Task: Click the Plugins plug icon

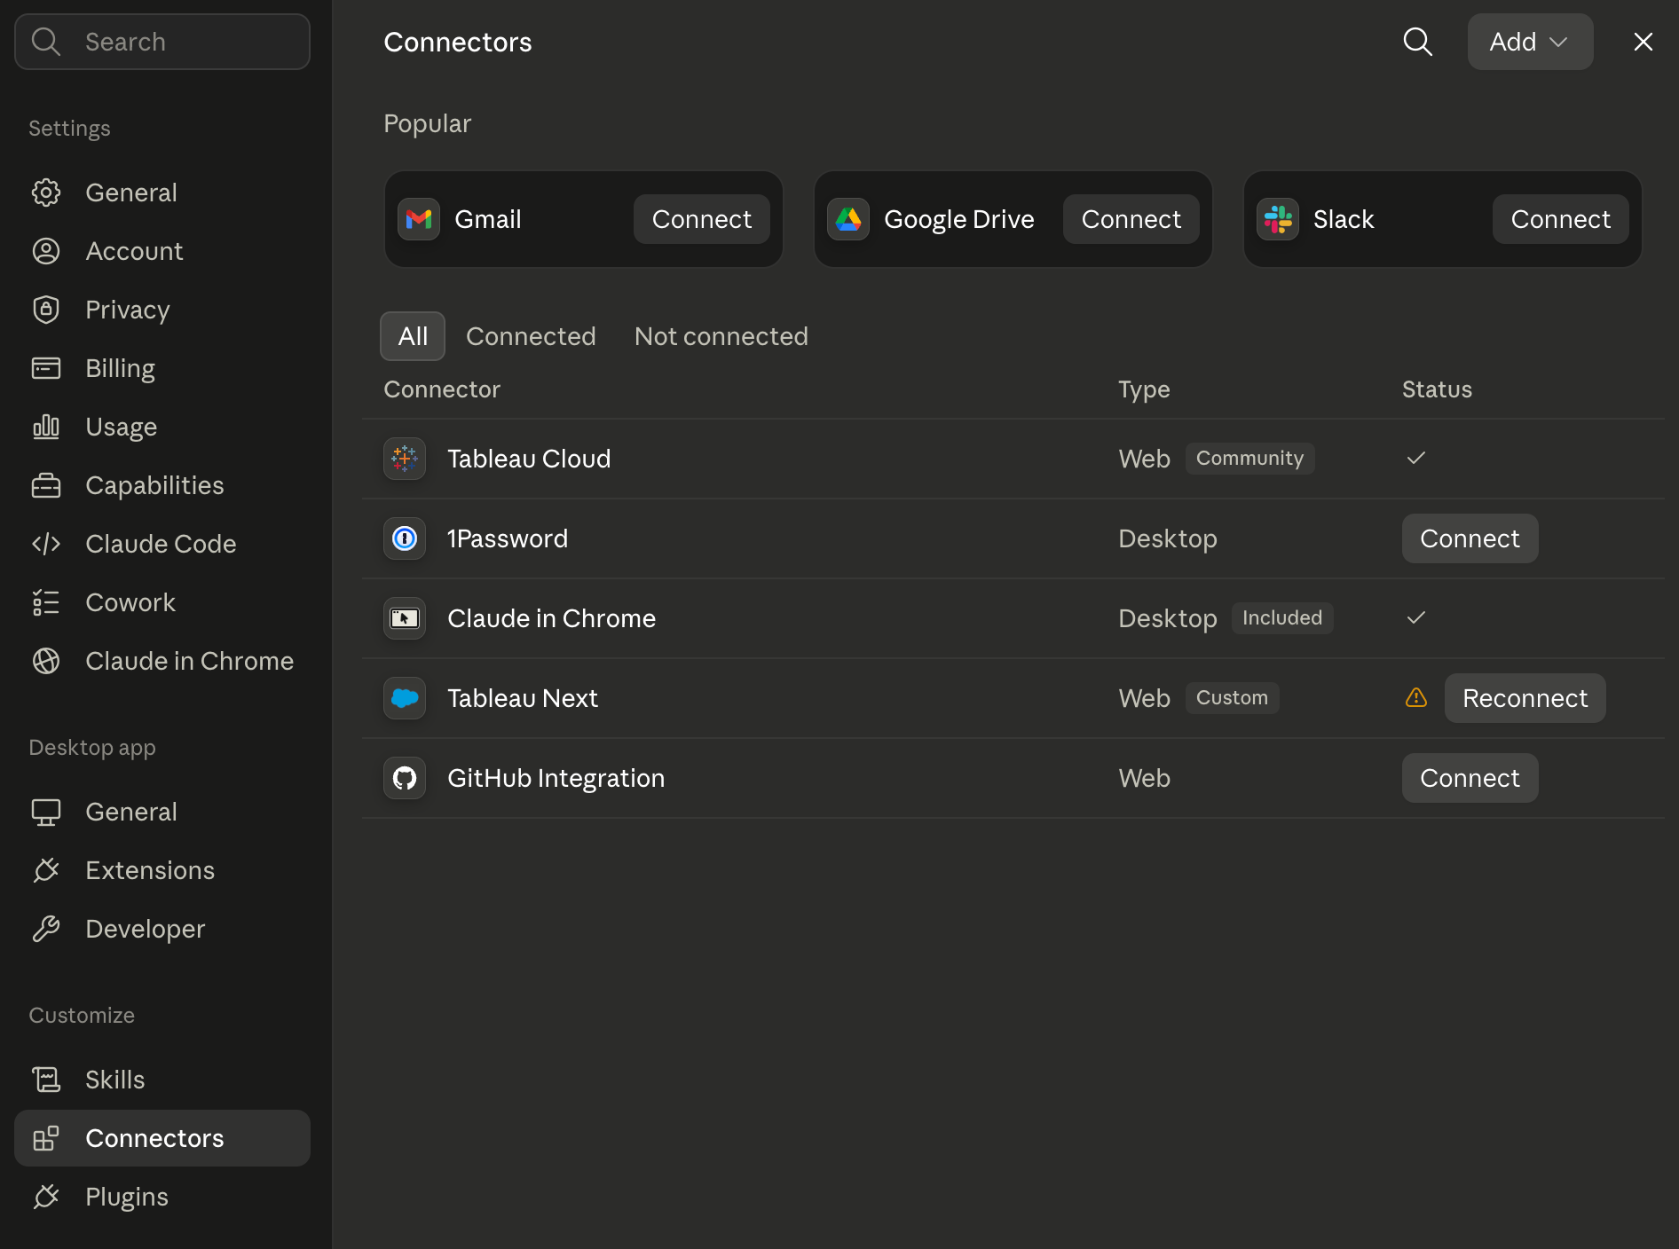Action: pos(46,1197)
